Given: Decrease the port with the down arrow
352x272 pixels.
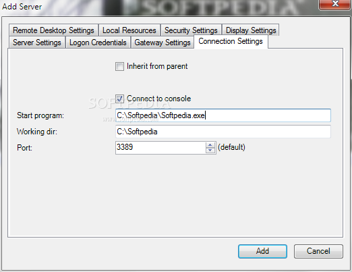Looking at the screenshot, I should [210, 151].
